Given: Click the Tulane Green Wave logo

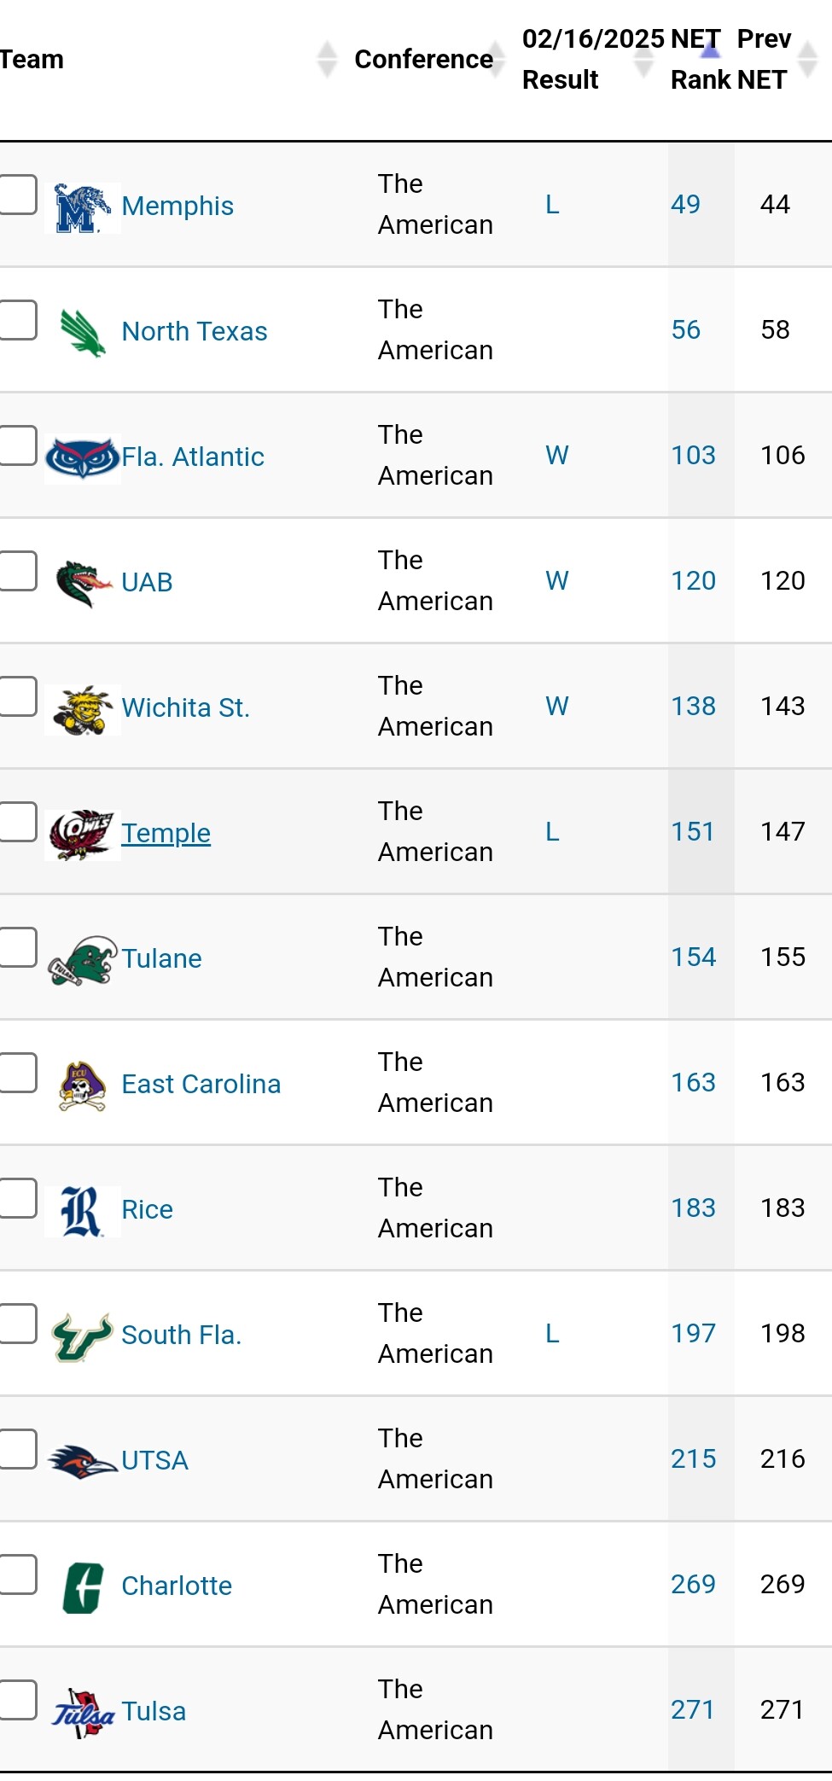Looking at the screenshot, I should [82, 960].
